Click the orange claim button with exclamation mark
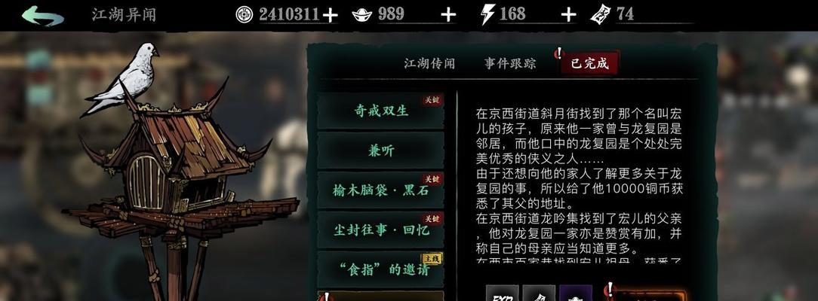The height and width of the screenshot is (301, 818). [644, 294]
